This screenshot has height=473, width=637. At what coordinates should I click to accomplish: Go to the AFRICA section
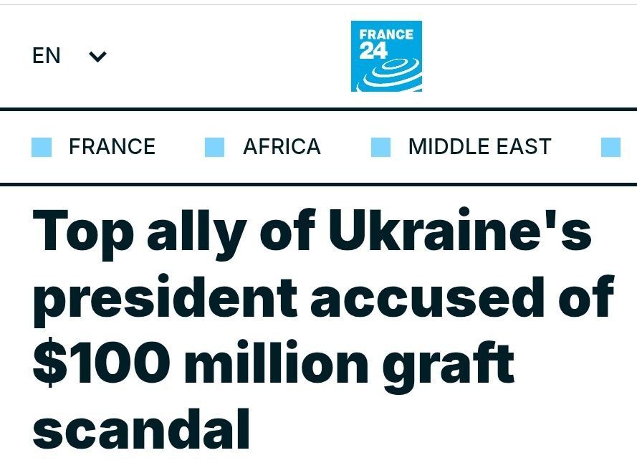pyautogui.click(x=282, y=147)
